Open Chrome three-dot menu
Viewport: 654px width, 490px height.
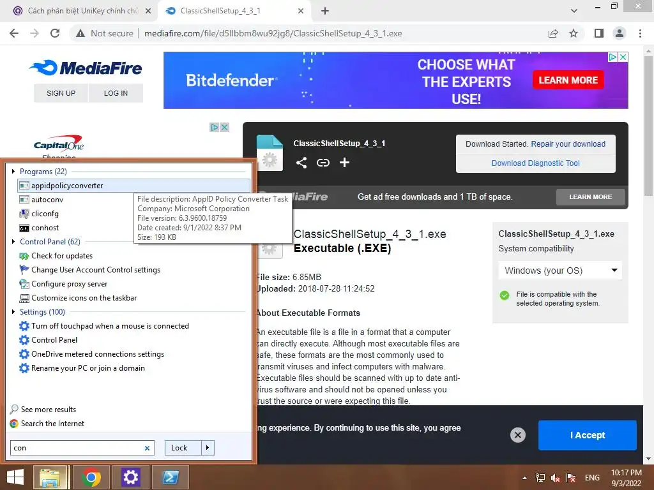[x=640, y=33]
